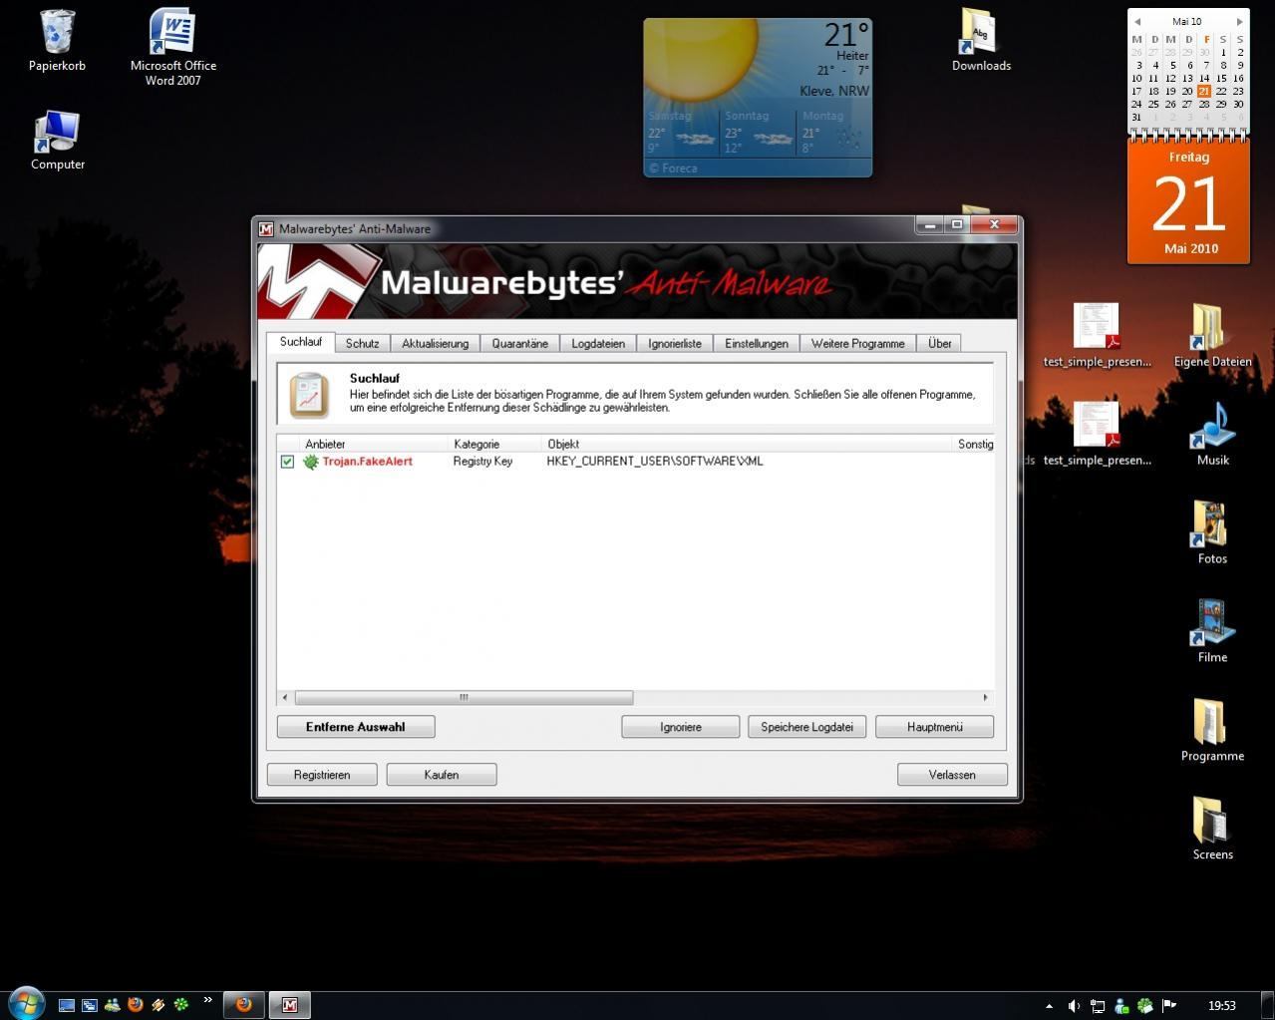Open Microsoft Office Word 2007 shortcut
Screen dimensions: 1275x1020
172,47
